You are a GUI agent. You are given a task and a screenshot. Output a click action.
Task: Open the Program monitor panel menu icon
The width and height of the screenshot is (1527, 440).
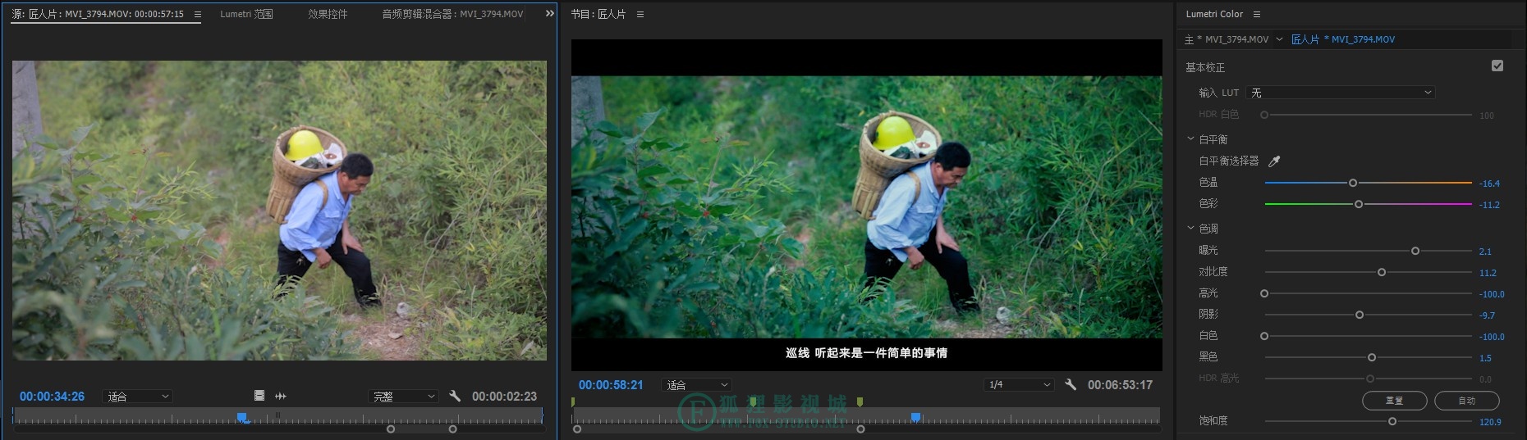coord(640,14)
